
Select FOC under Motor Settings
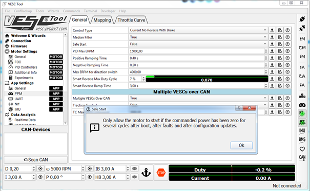click(17, 62)
